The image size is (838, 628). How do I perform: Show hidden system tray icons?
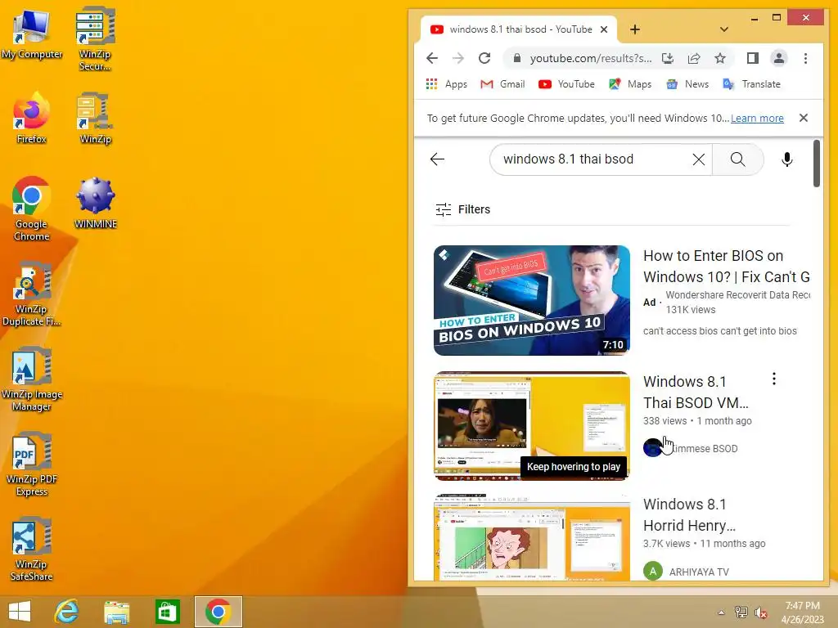[x=721, y=612]
